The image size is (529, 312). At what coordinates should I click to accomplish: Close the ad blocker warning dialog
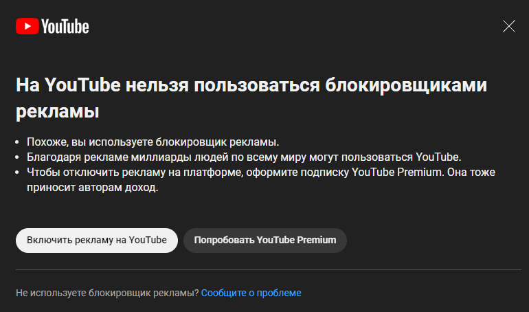coord(509,26)
